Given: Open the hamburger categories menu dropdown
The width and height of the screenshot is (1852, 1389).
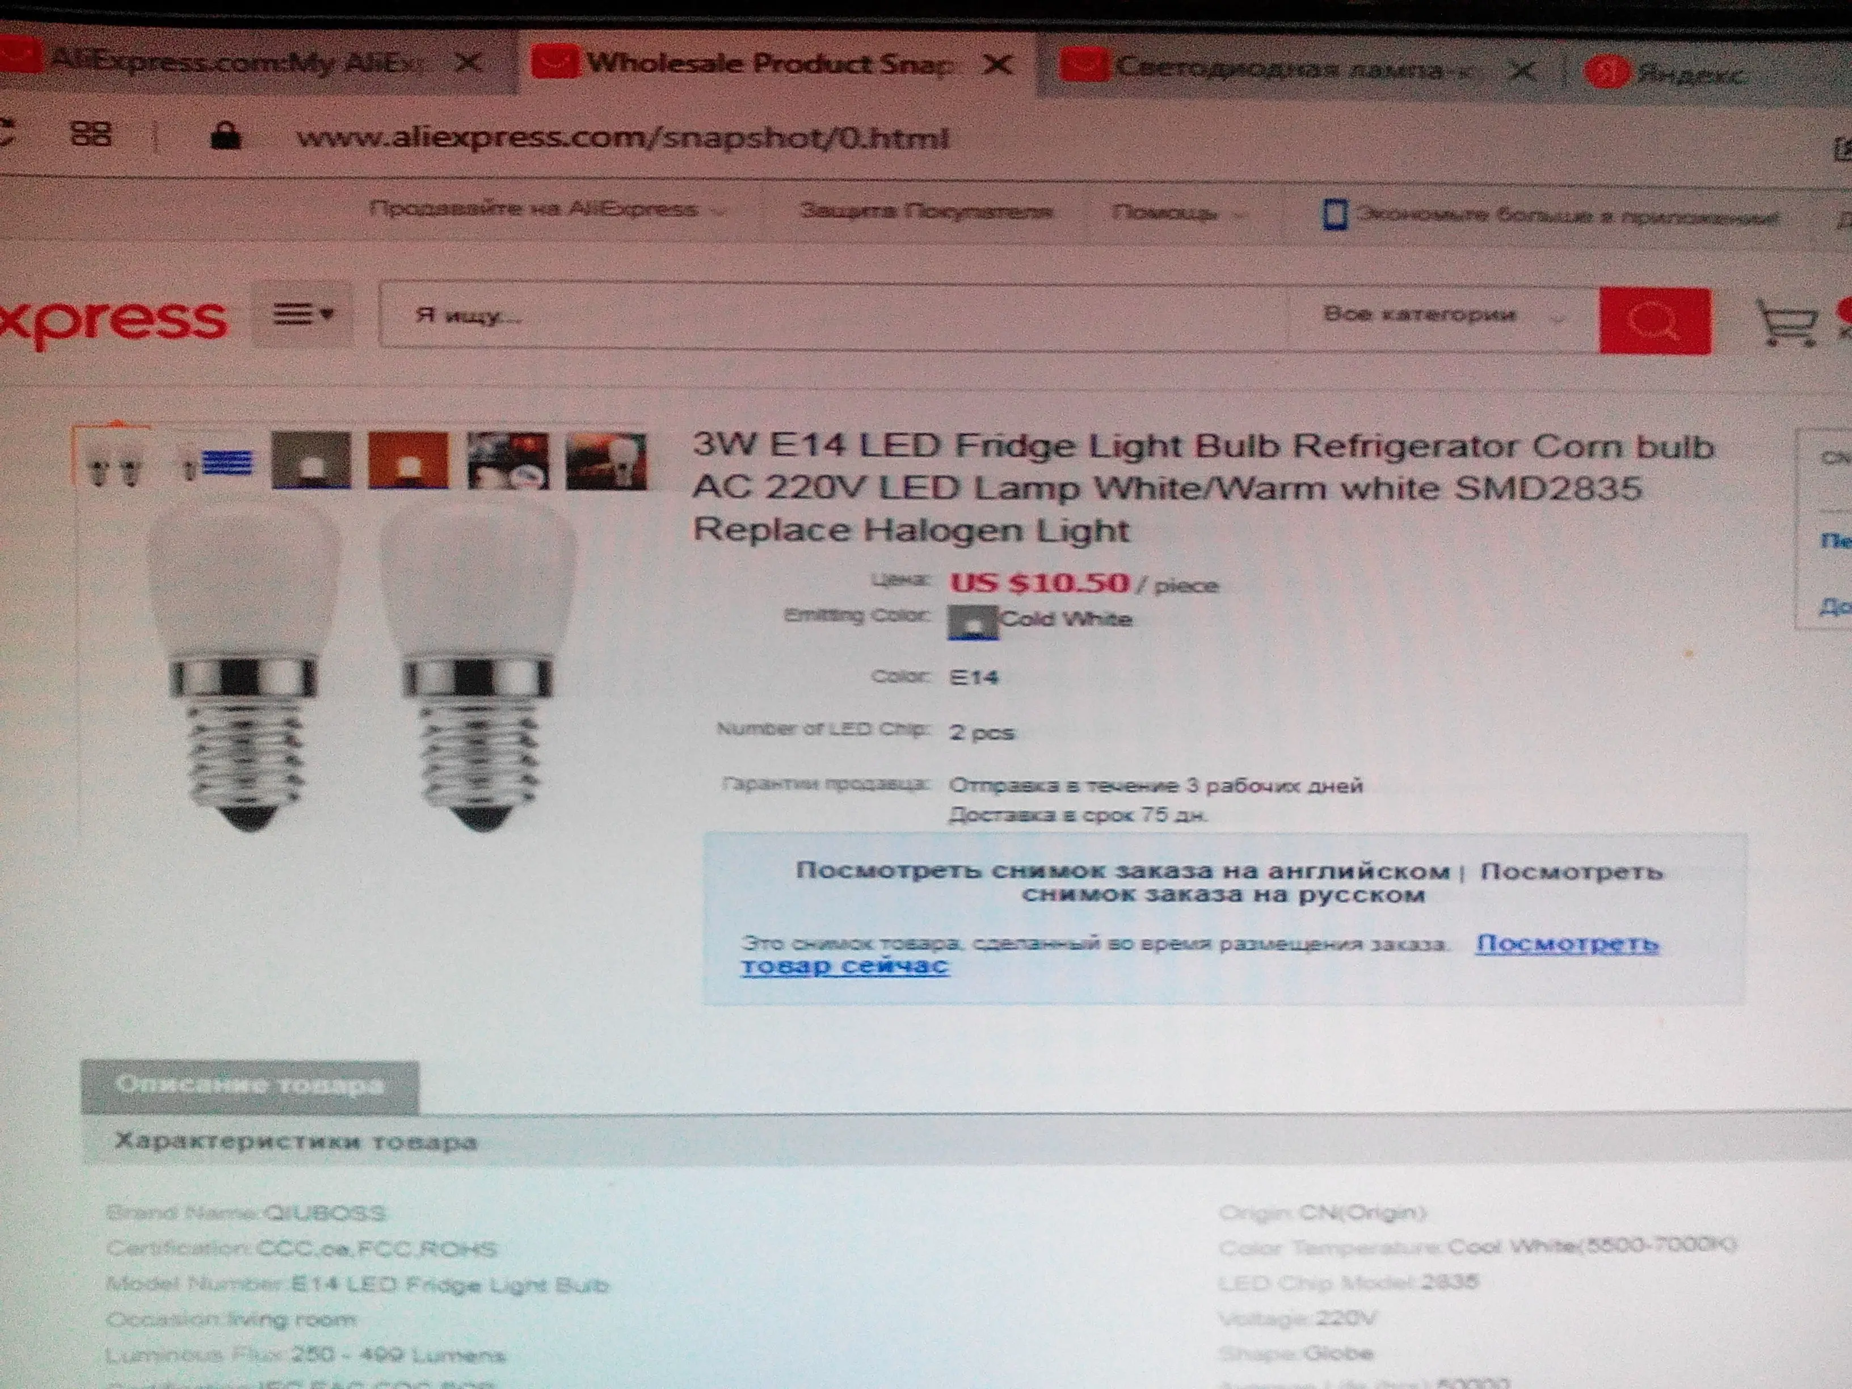Looking at the screenshot, I should tap(303, 315).
